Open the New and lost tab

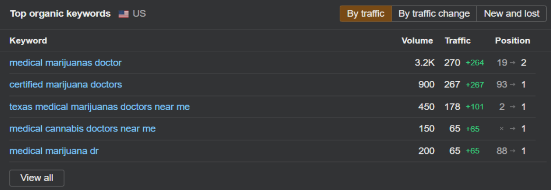coord(511,14)
